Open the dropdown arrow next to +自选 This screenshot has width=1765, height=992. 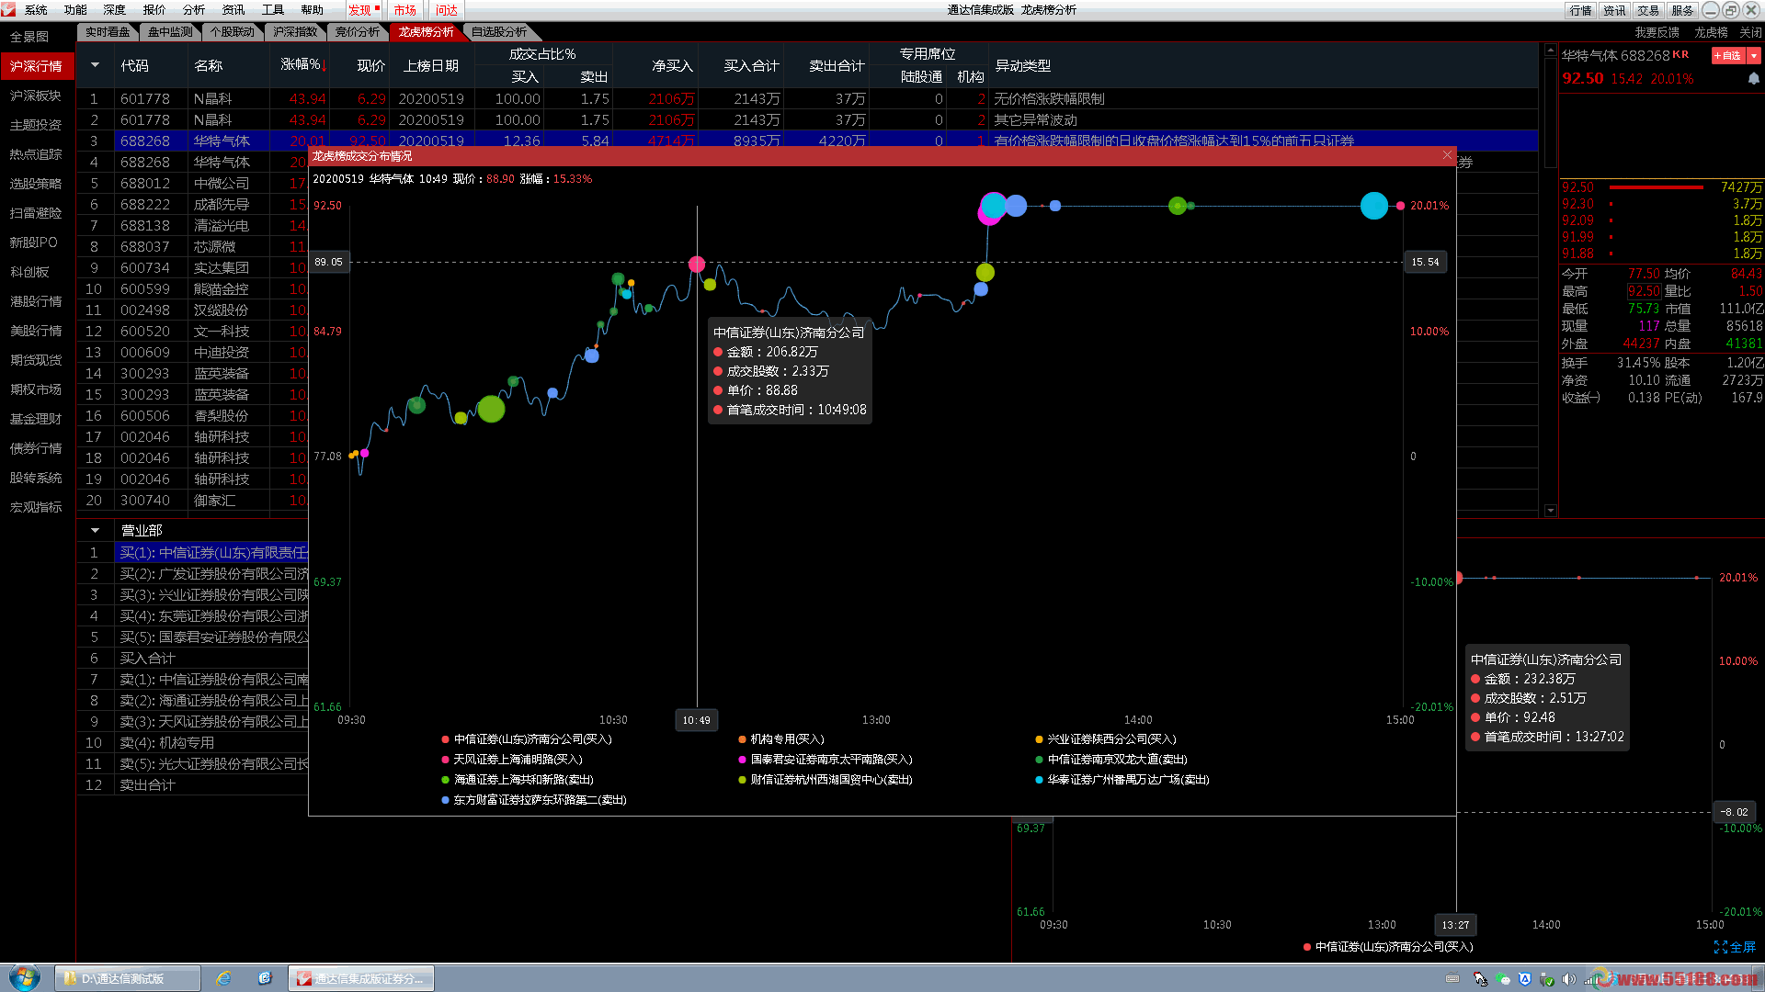tap(1754, 56)
